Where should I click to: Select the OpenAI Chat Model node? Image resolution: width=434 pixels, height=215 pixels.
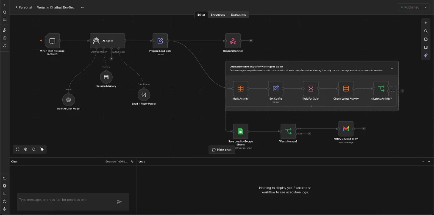69,100
